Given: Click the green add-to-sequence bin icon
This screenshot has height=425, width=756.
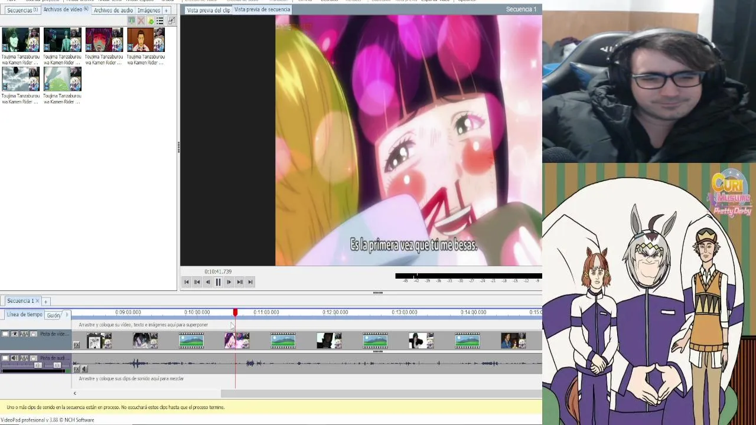Looking at the screenshot, I should pos(131,21).
